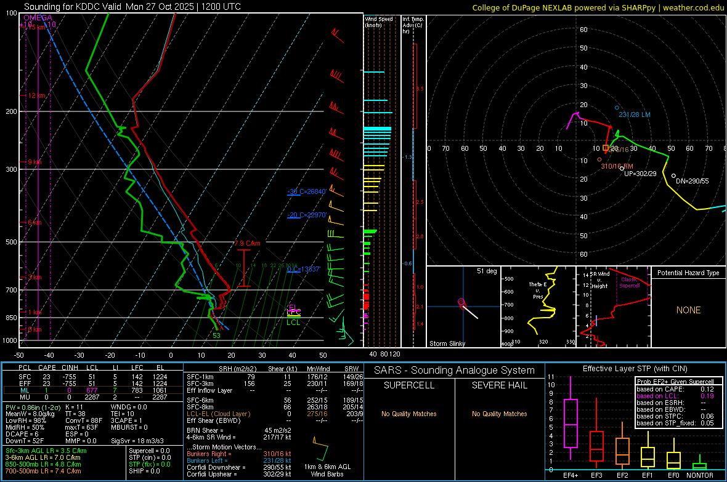Viewport: 727px width, 482px height.
Task: Select the EFF parcel row
Action: (x=92, y=384)
